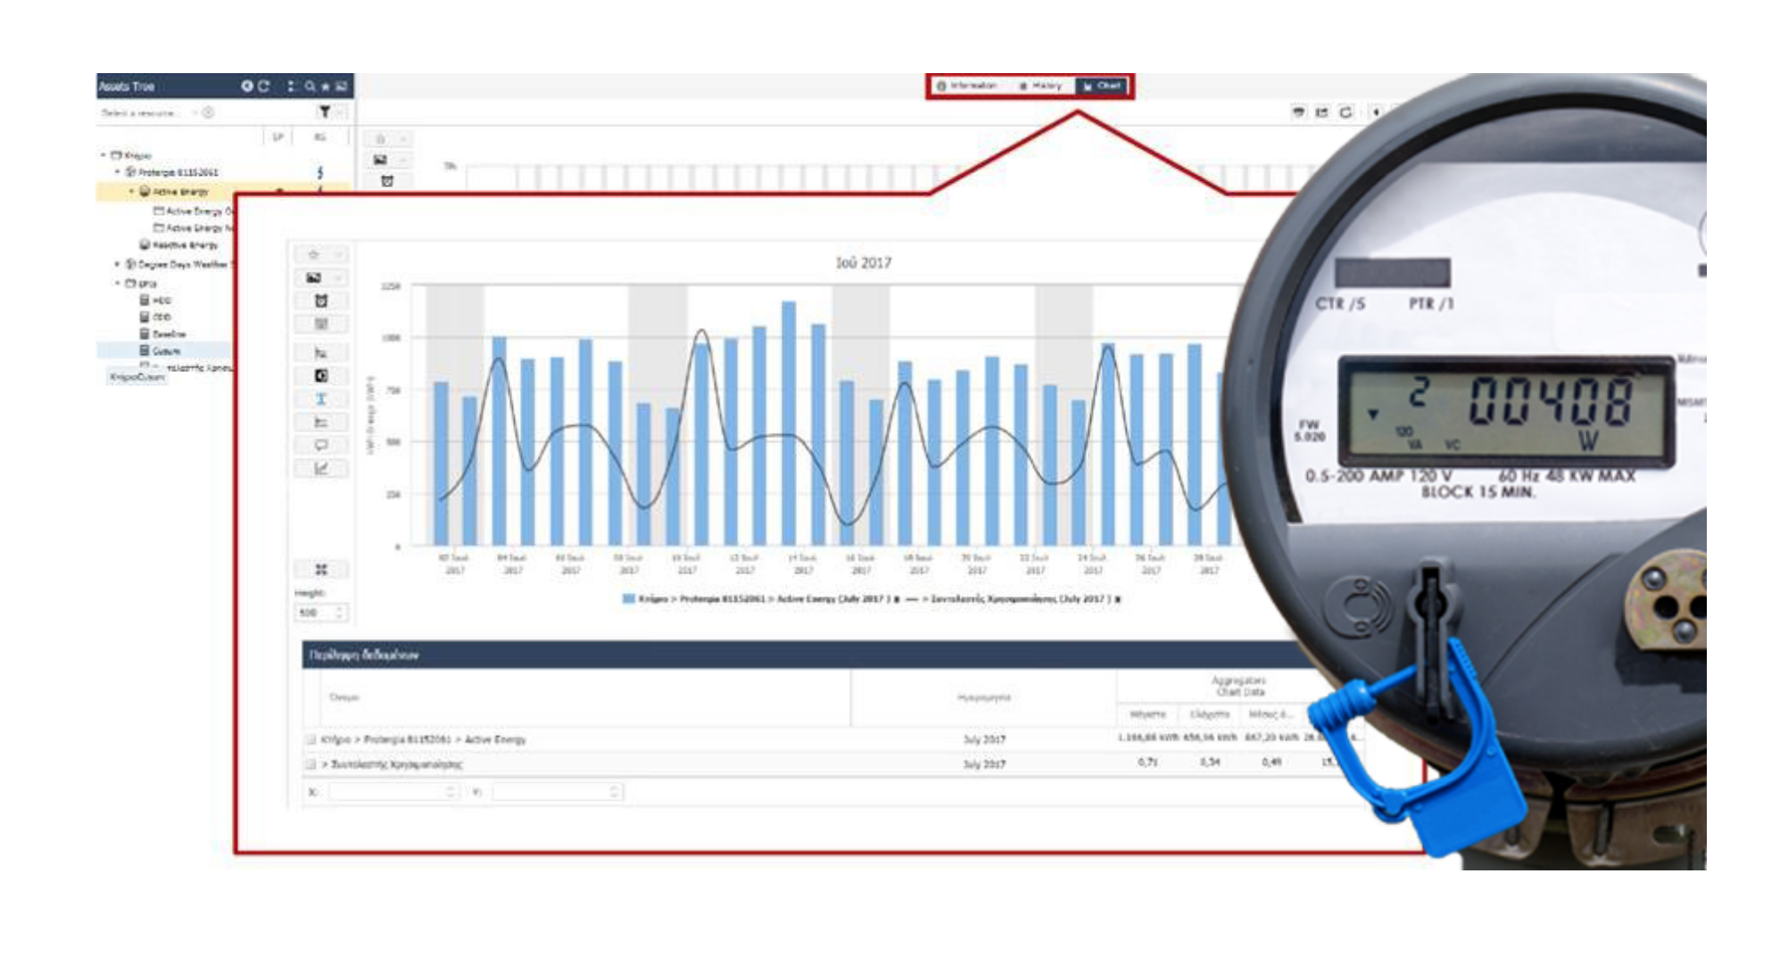The width and height of the screenshot is (1788, 956).
Task: Click the star favorites icon in Assets Tree header
Action: click(x=326, y=87)
